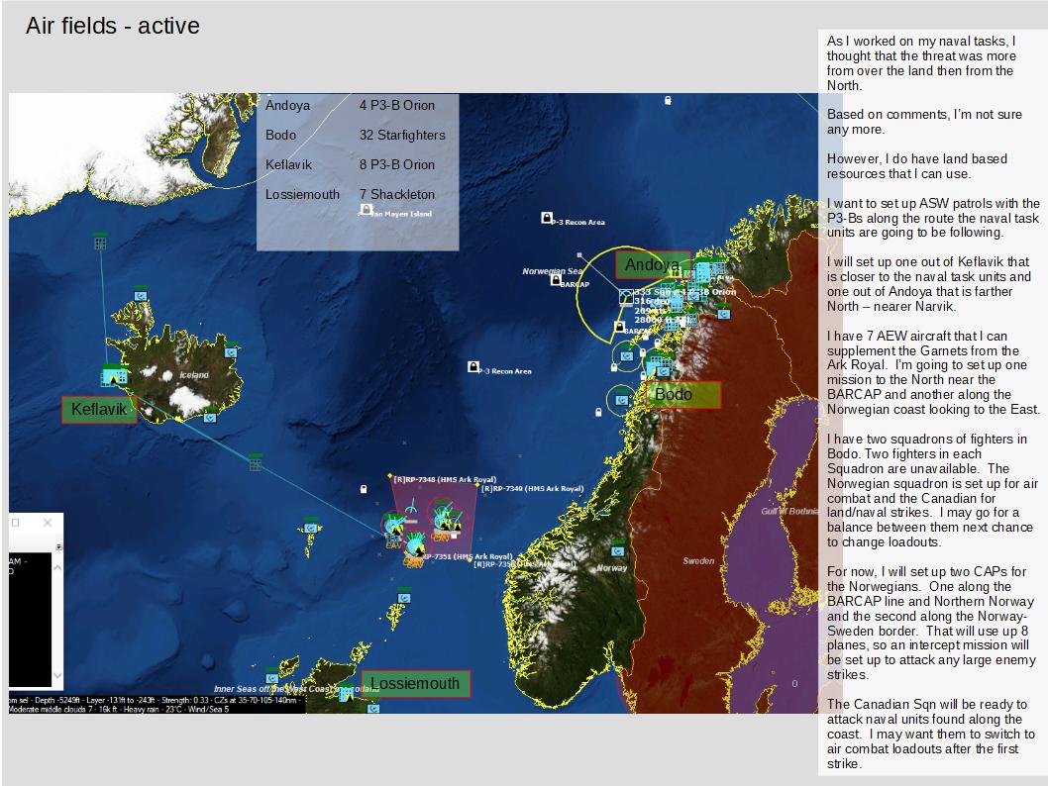This screenshot has height=786, width=1048.
Task: Select the radar icon on the Faroe Islands
Action: 310,527
